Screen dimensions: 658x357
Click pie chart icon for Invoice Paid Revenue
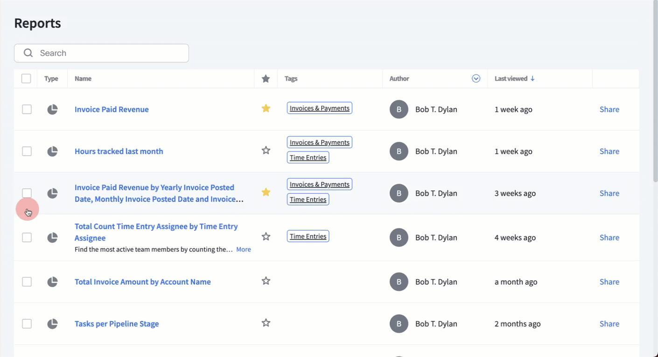coord(52,110)
